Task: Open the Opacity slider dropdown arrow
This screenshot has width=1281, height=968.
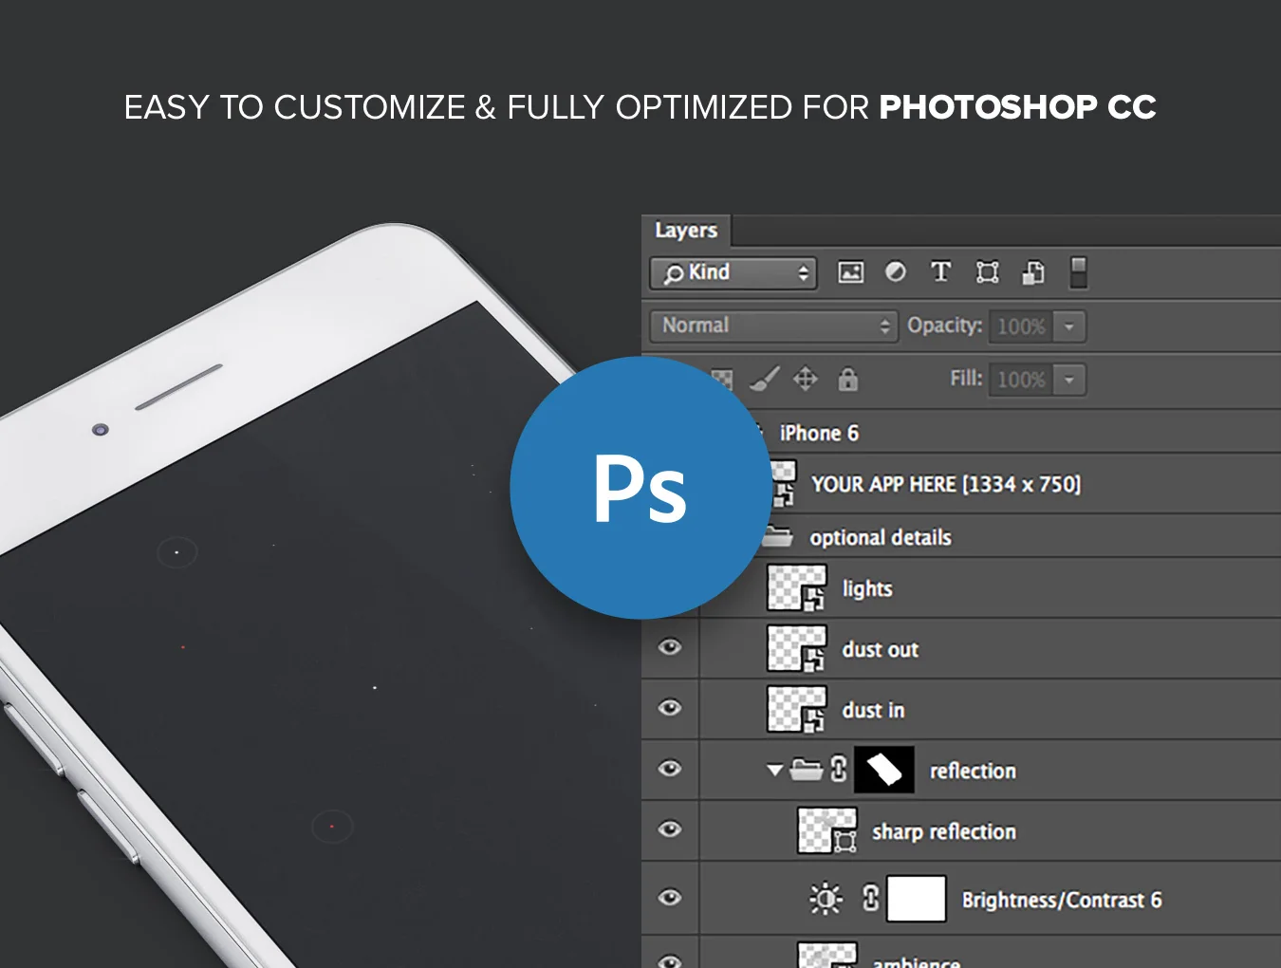Action: pos(1069,326)
